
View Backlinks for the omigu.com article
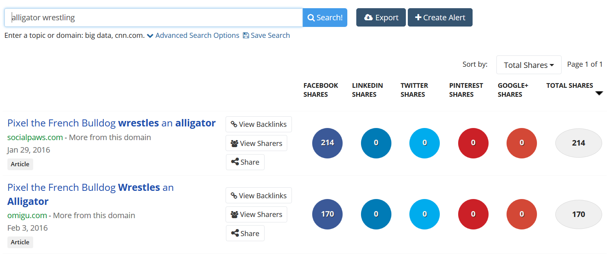pyautogui.click(x=258, y=196)
